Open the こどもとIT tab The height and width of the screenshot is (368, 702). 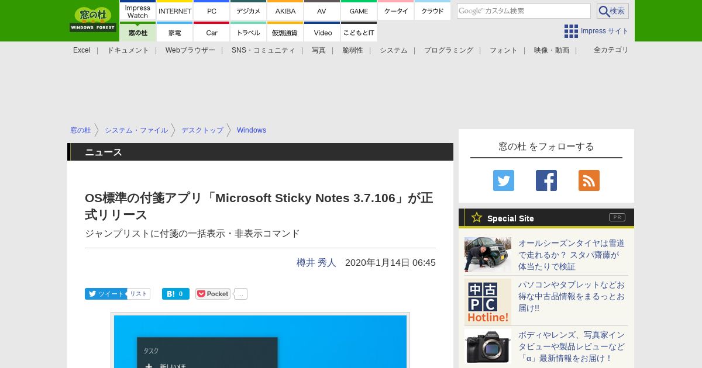359,32
